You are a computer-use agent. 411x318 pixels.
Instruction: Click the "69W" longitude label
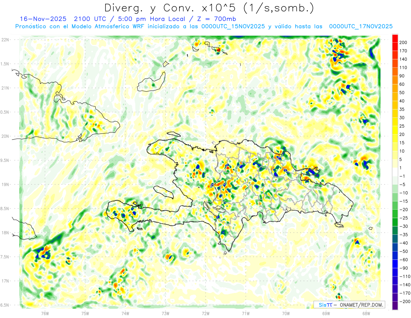point(326,313)
